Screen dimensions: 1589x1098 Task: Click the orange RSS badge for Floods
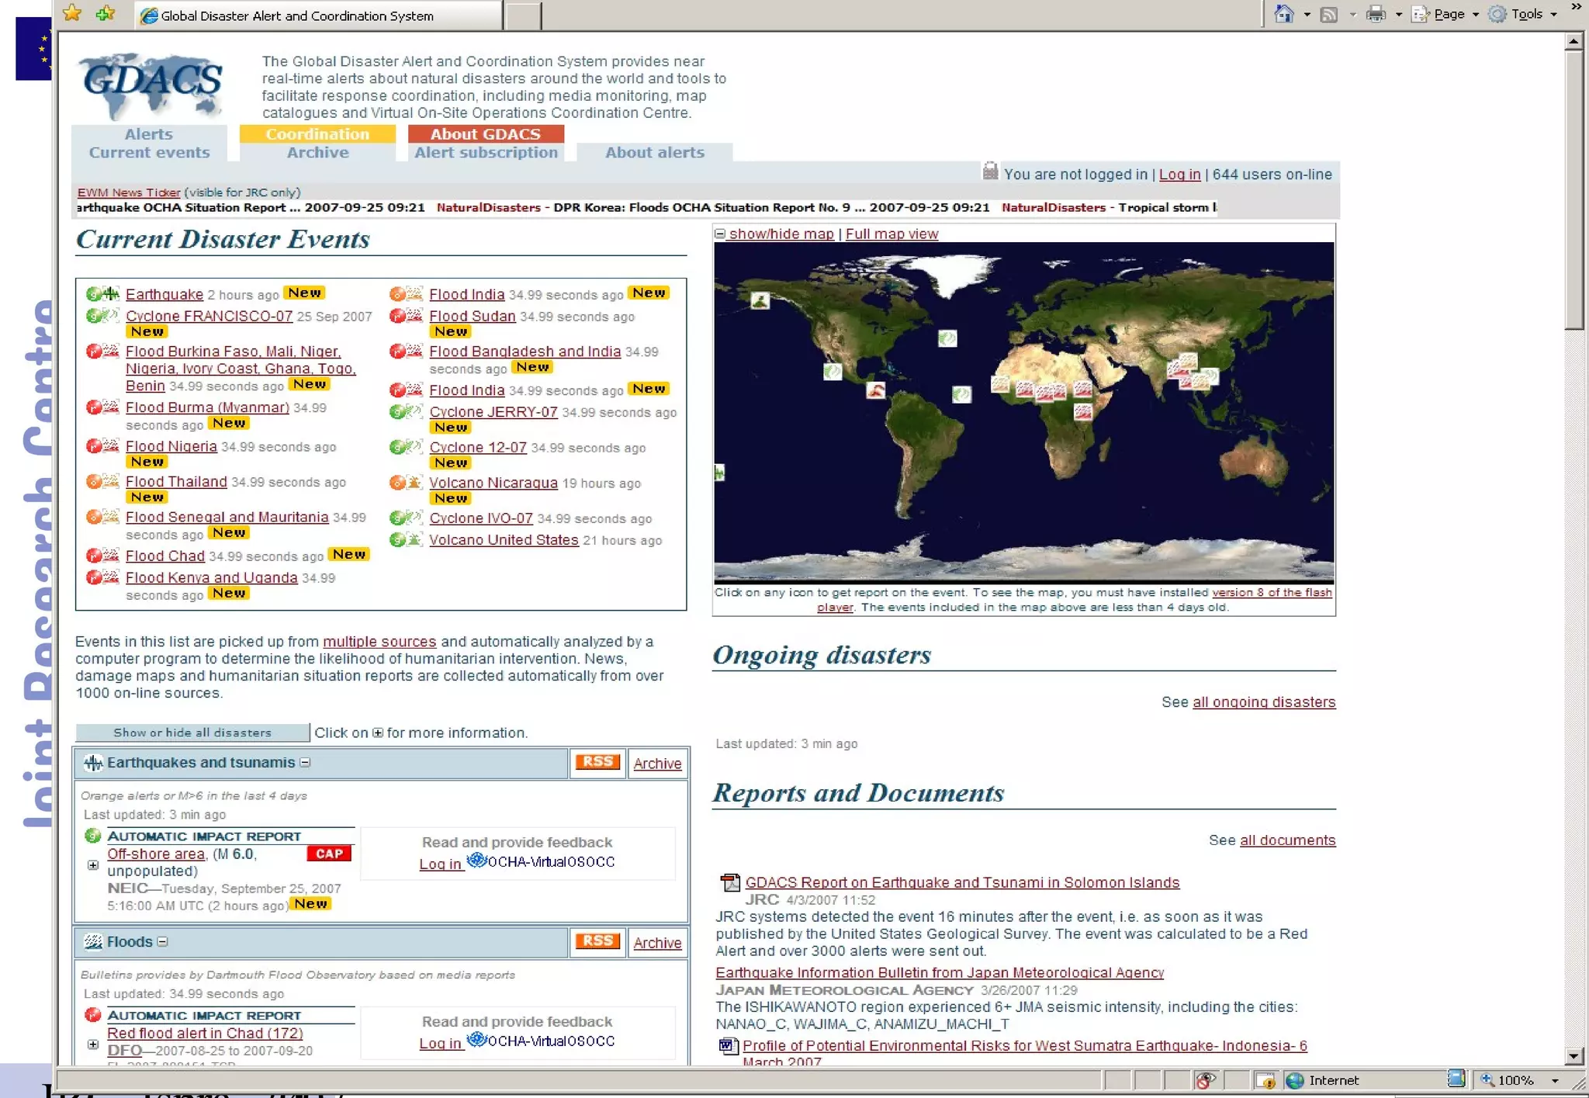point(597,941)
